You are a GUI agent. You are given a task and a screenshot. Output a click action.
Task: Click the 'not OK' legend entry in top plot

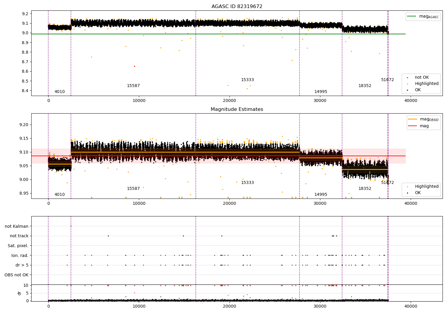coord(422,78)
